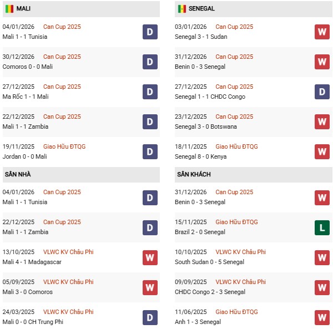
Task: Open Giao Hữu ĐTQG link for Senegal - Kenya
Action: point(237,146)
